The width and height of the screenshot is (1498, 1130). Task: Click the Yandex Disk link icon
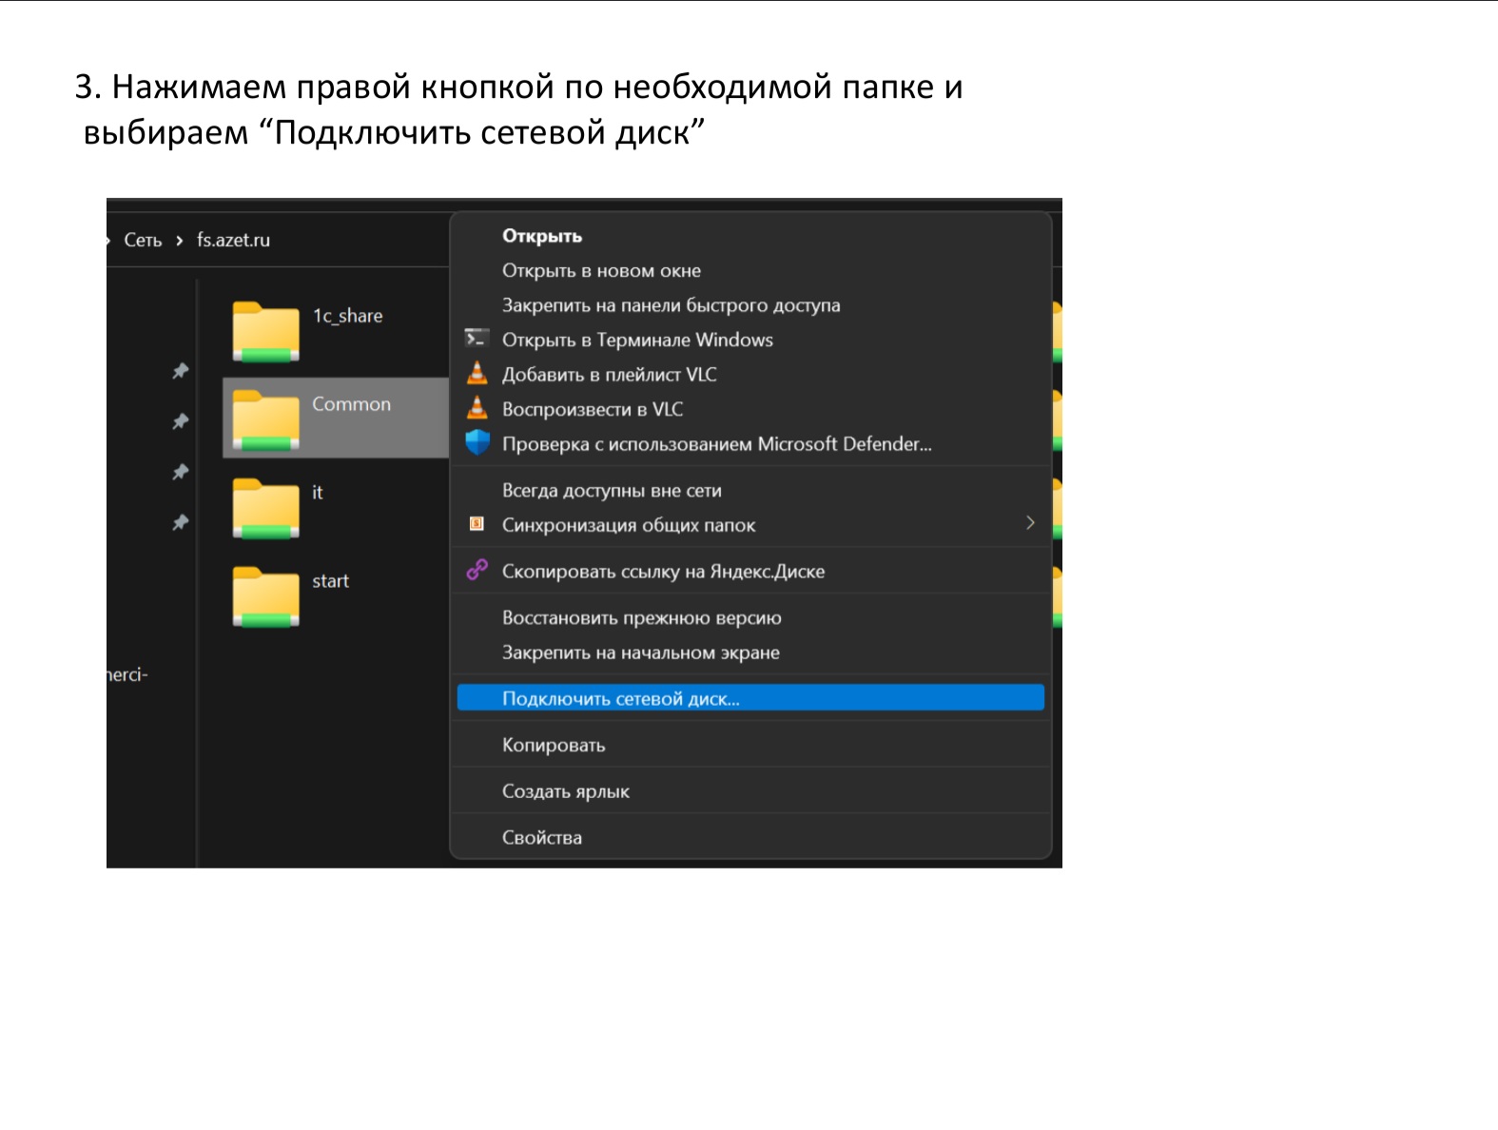[477, 571]
